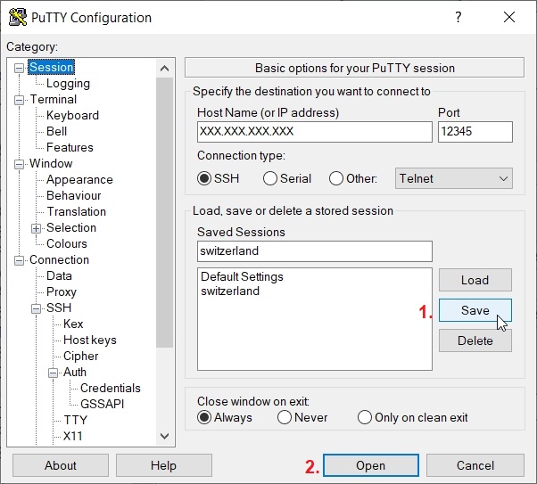Click the title bar help question mark
The image size is (537, 484).
point(458,17)
